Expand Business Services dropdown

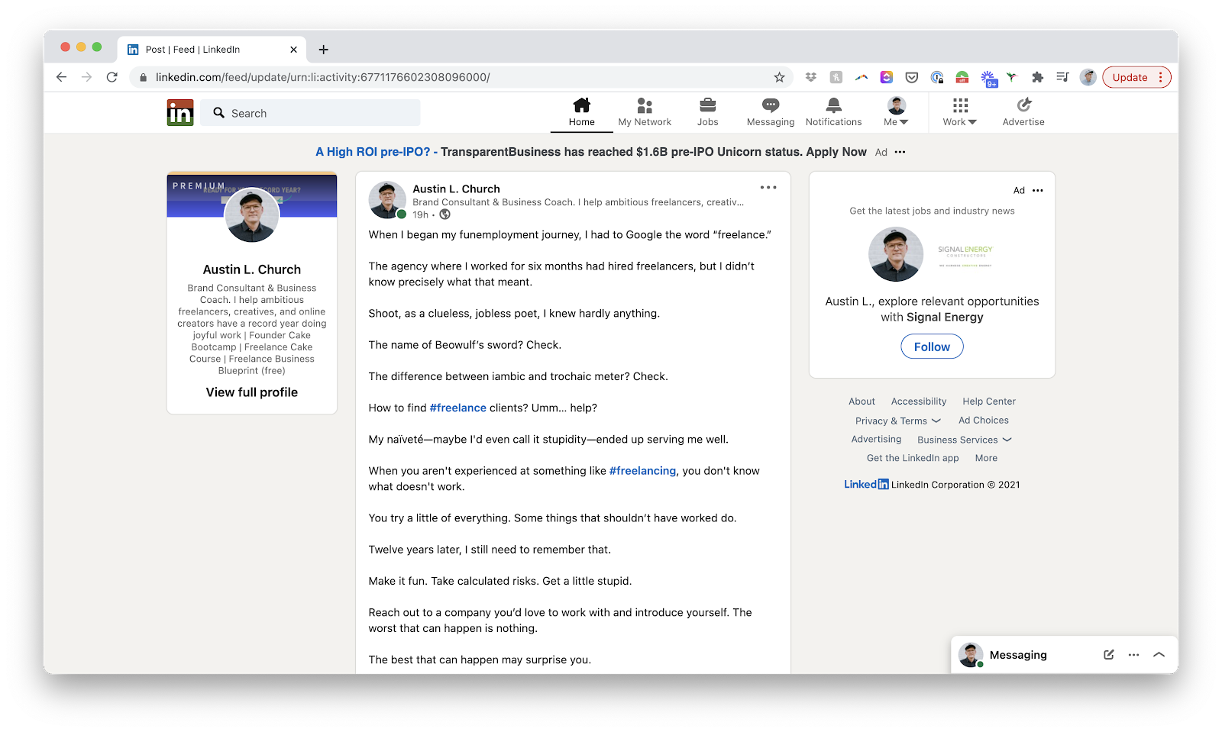point(965,440)
